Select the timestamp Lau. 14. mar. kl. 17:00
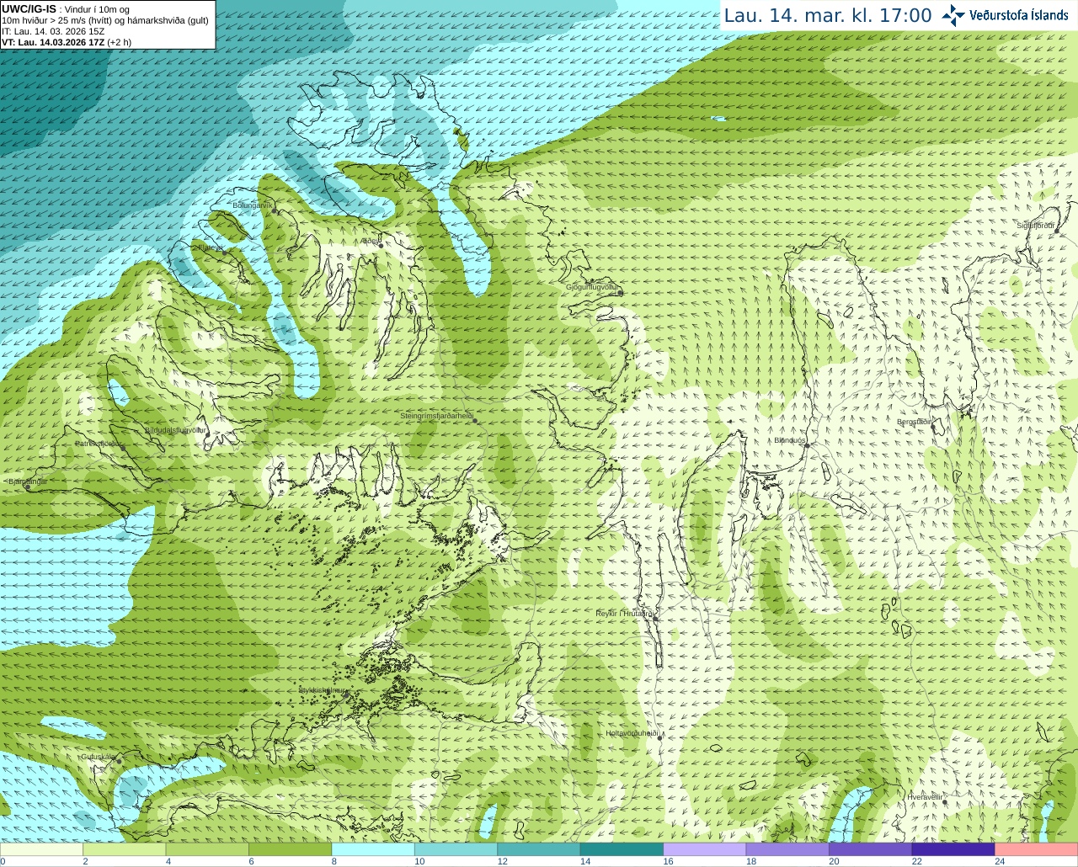Screen dimensions: 1078x867 pos(828,15)
